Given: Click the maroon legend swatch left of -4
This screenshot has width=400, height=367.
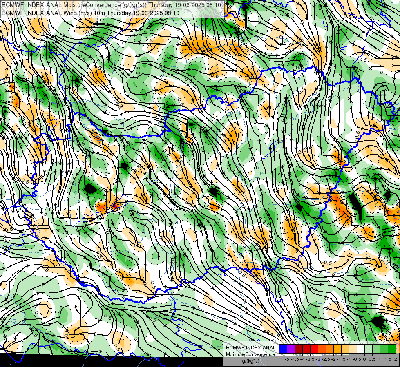Looking at the screenshot, I should 299,349.
